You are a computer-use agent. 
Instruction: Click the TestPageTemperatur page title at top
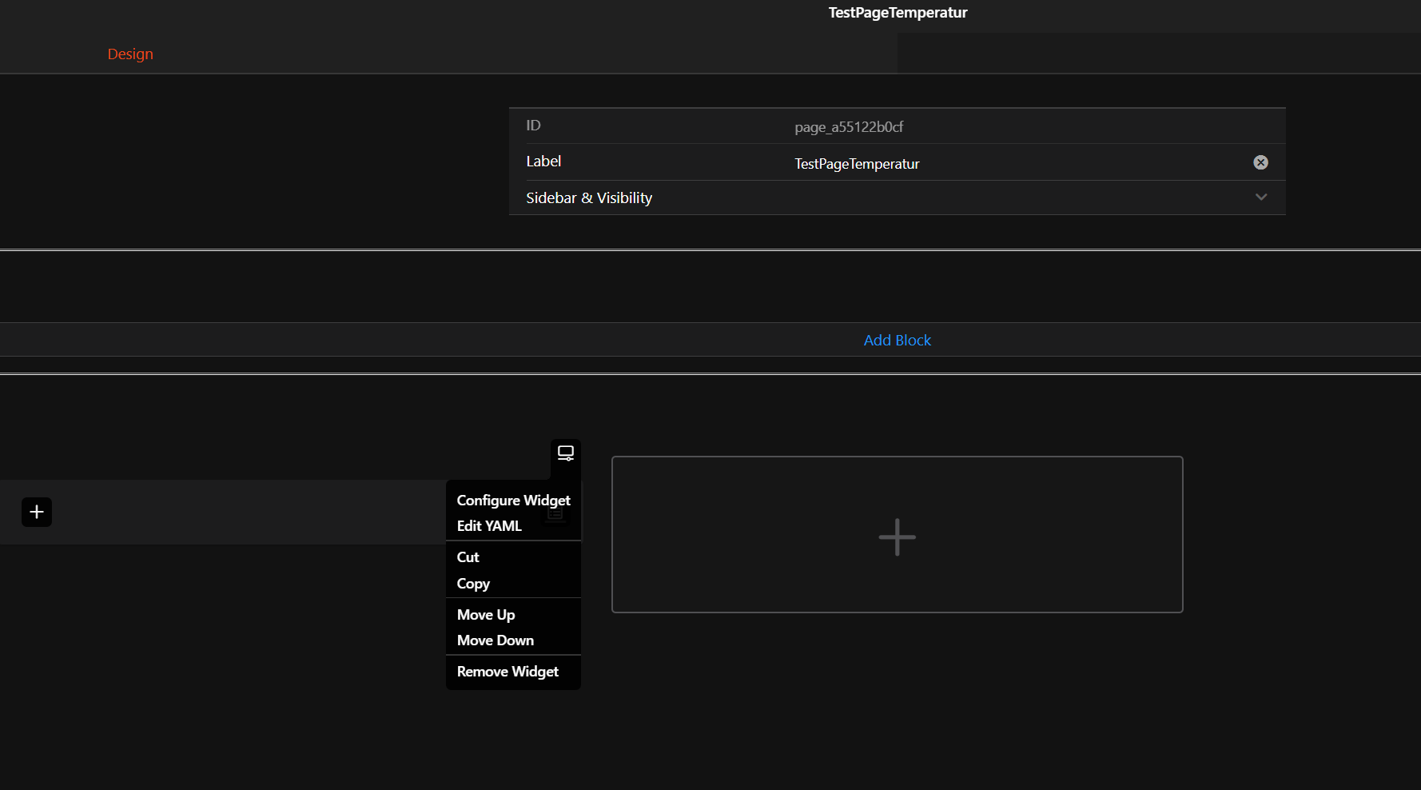pyautogui.click(x=897, y=13)
